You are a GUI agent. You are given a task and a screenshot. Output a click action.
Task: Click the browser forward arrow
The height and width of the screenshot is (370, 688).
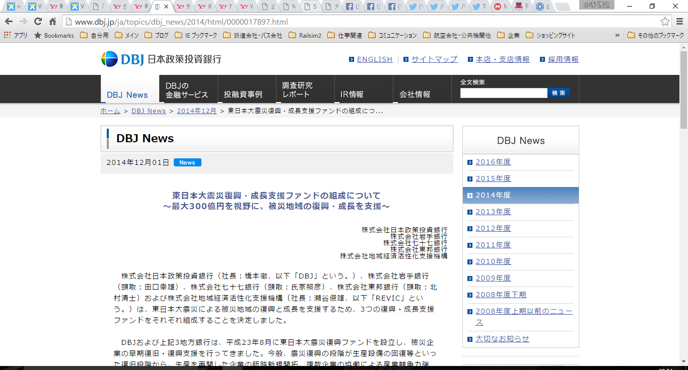[x=23, y=22]
